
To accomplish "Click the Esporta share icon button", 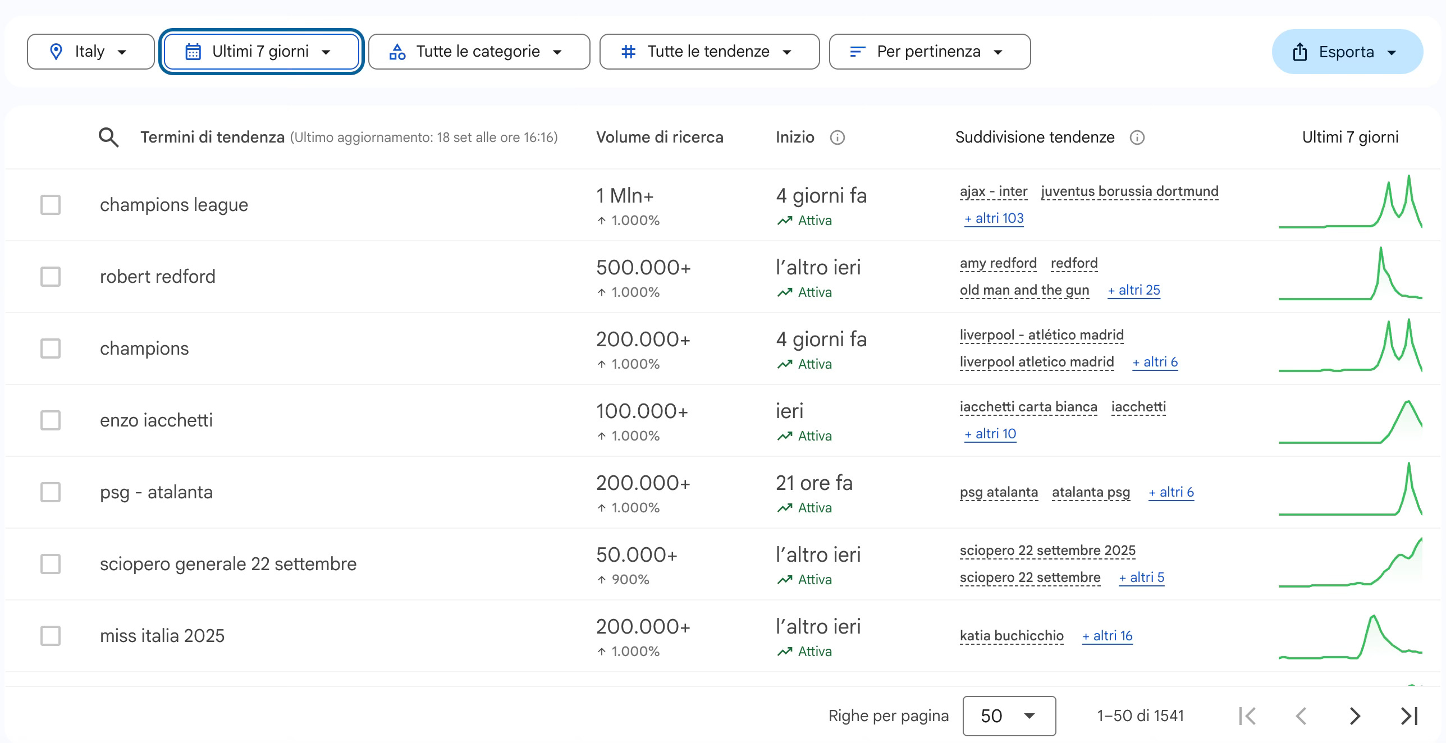I will click(1347, 52).
